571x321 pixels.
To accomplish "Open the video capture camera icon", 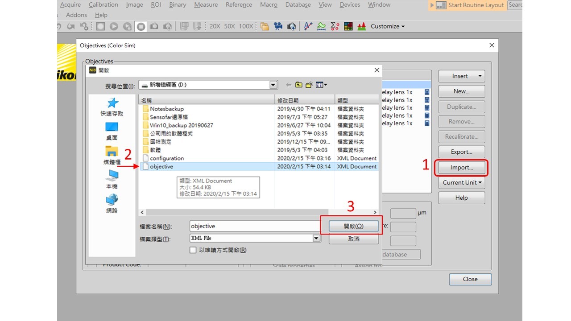I will pyautogui.click(x=277, y=26).
